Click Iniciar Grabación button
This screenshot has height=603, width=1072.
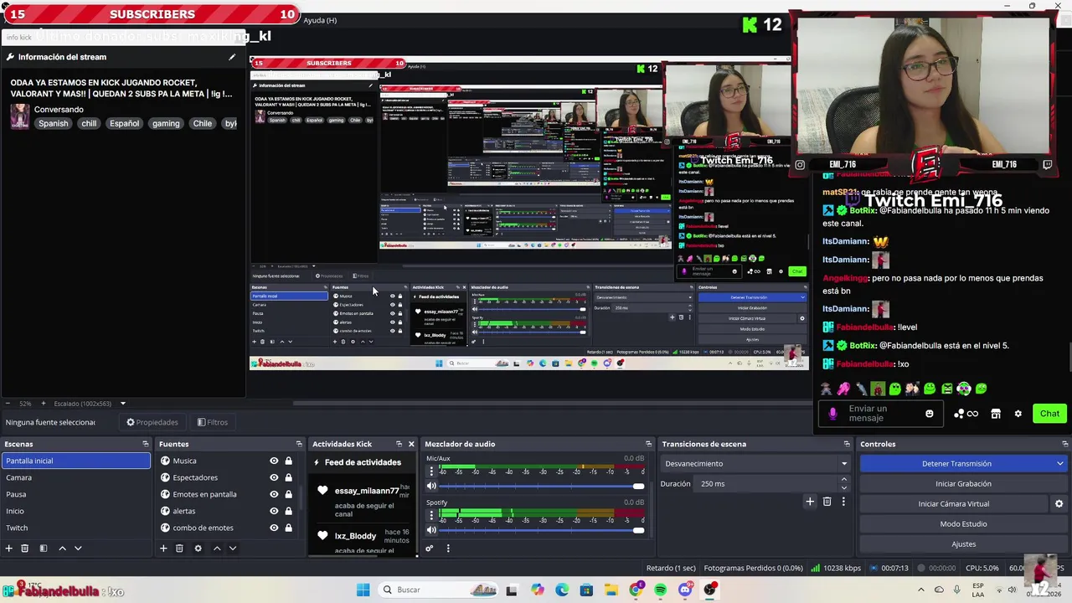click(x=963, y=484)
